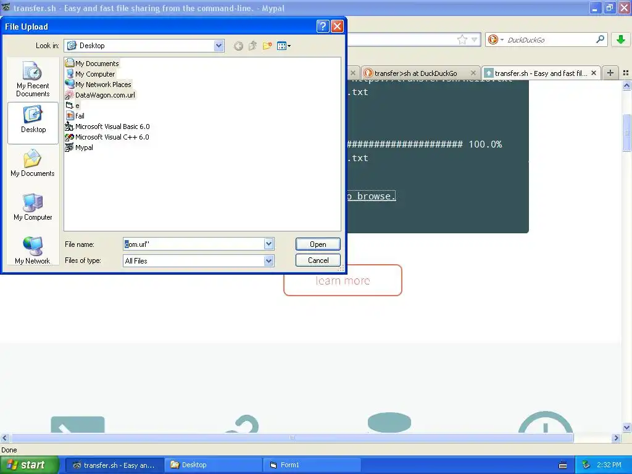
Task: Select the file named fail
Action: coord(75,115)
